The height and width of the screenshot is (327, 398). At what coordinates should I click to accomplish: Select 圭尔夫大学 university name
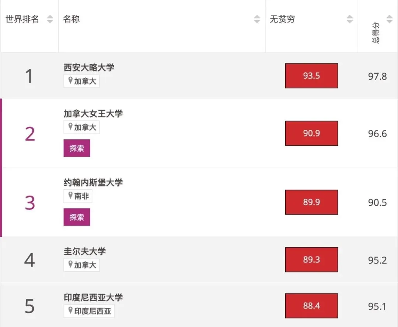click(84, 251)
